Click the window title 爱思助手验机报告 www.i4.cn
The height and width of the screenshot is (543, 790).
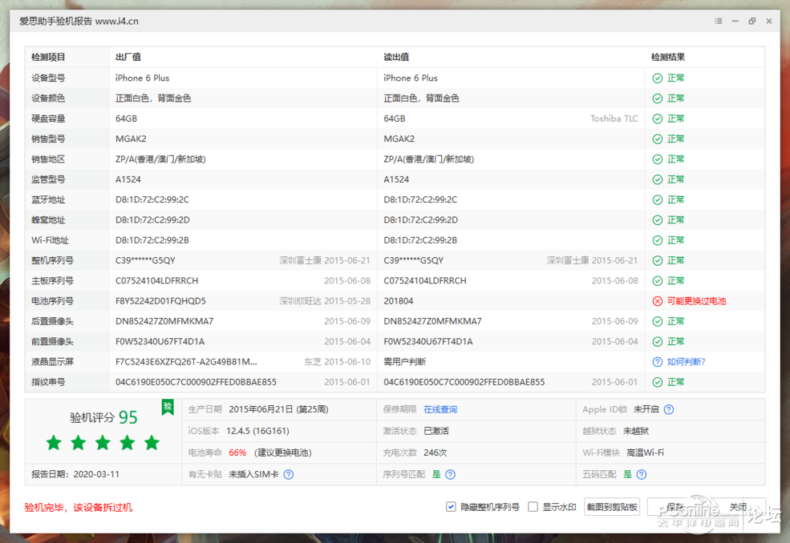pos(79,21)
